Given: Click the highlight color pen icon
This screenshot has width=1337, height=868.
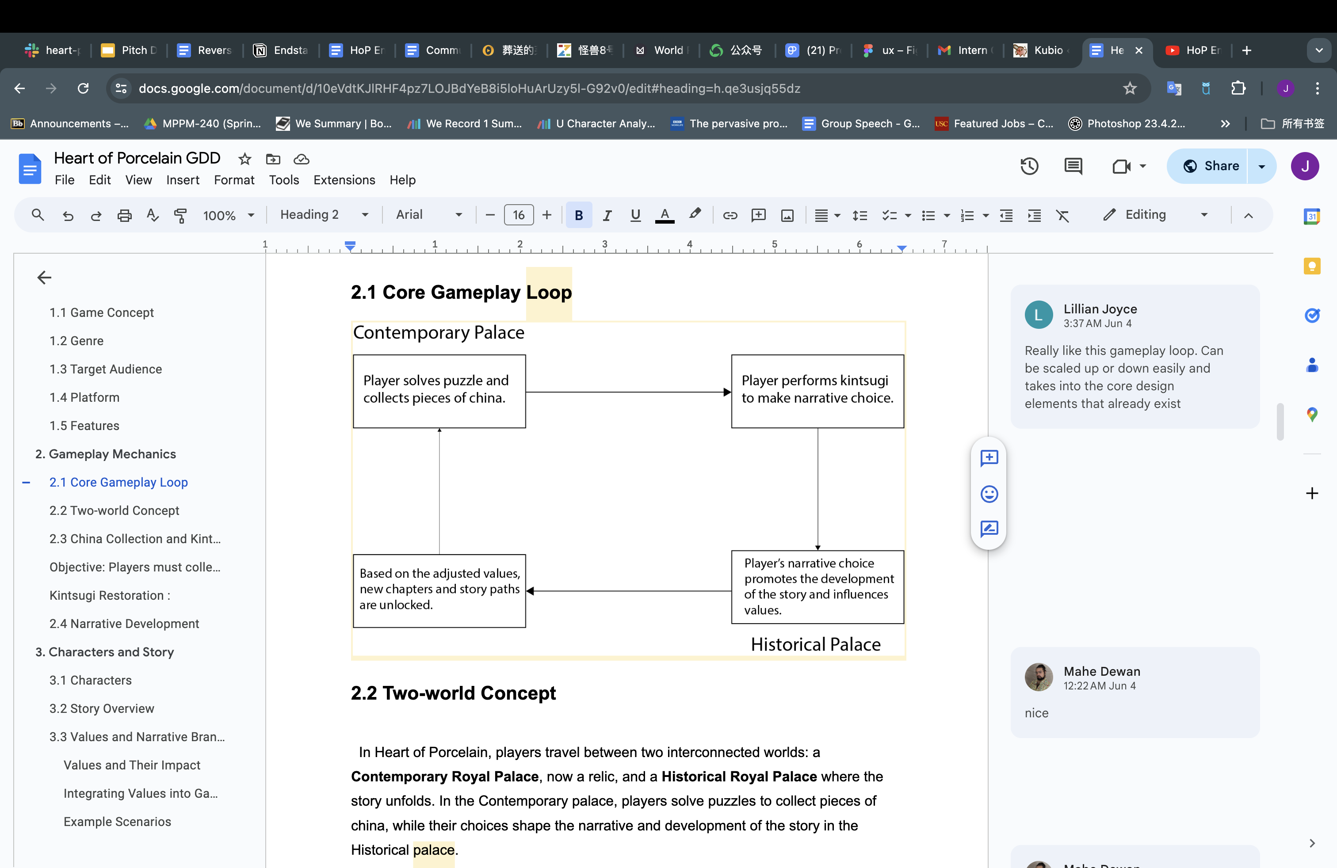Looking at the screenshot, I should 695,214.
